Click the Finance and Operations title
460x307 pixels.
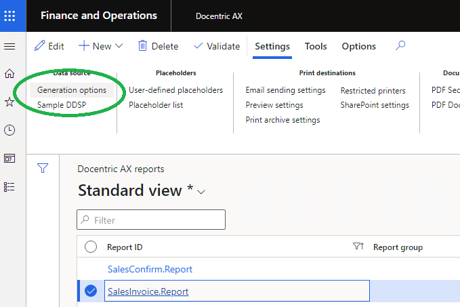99,16
